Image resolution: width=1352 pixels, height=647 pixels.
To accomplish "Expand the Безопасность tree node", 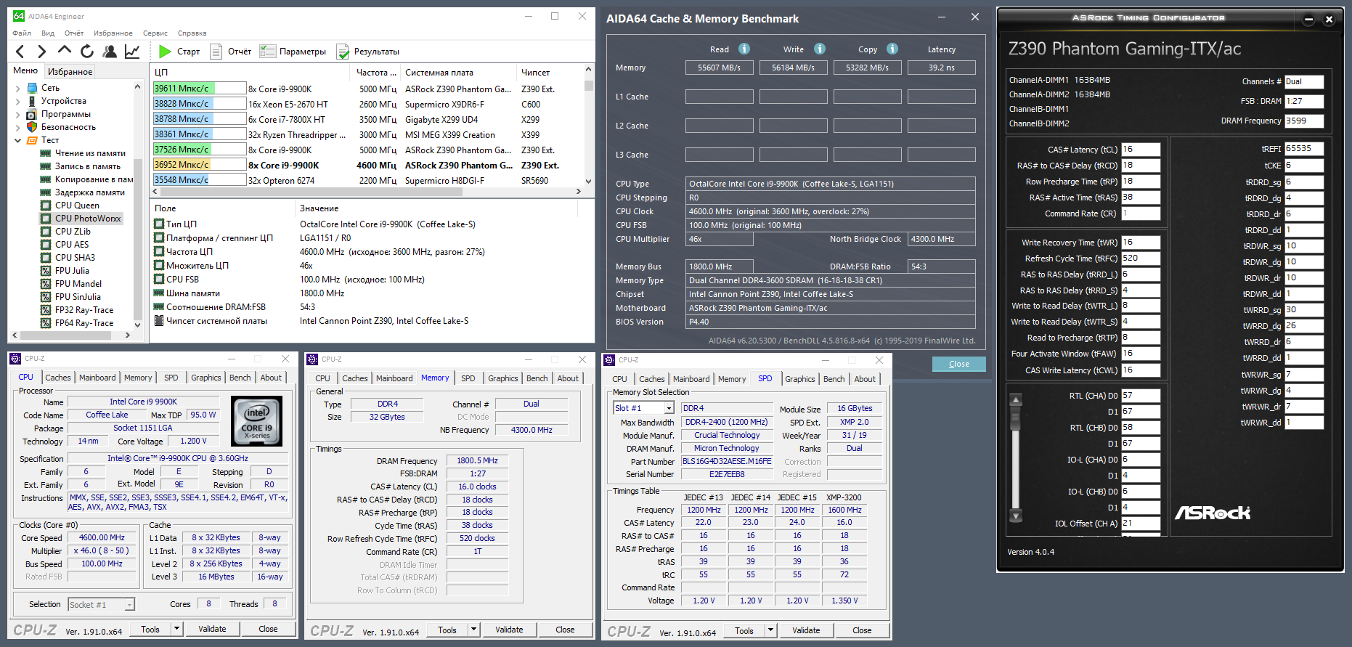I will pyautogui.click(x=18, y=127).
